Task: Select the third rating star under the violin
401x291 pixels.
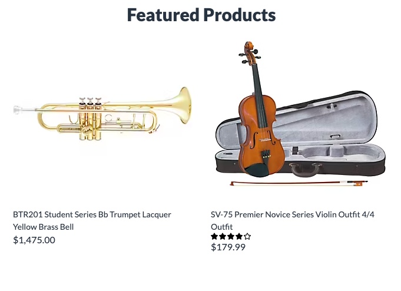Action: point(231,236)
